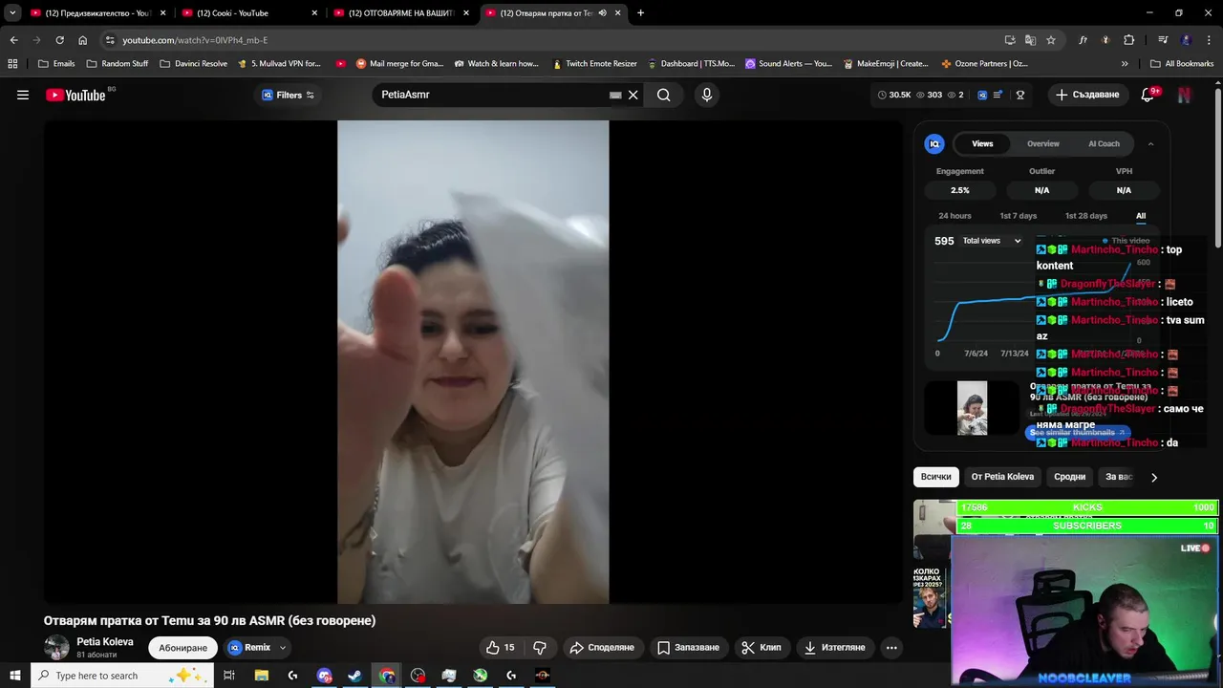Screen dimensions: 1223x688
Task: Select the От Petia Koleva chip
Action: 1002,477
